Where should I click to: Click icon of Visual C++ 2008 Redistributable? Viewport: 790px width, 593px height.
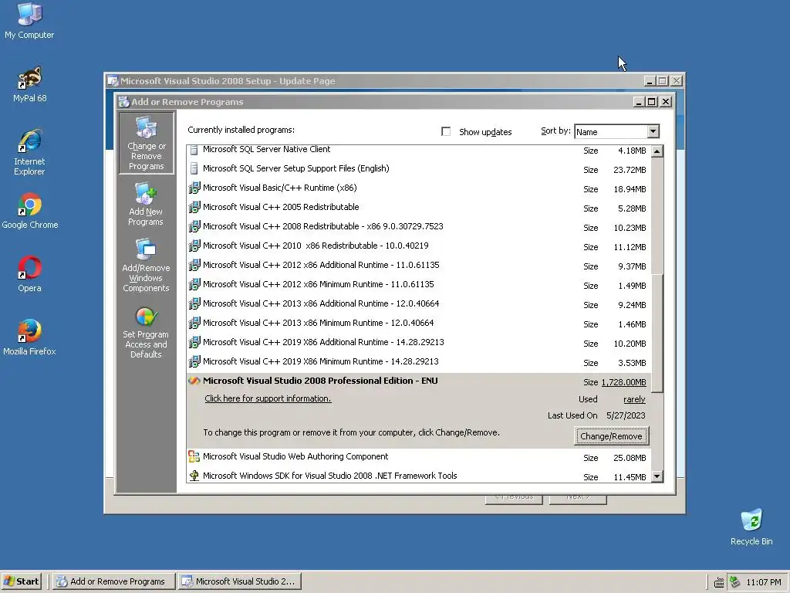[x=194, y=226]
